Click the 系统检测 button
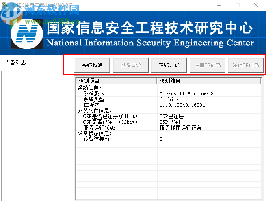 pos(92,65)
